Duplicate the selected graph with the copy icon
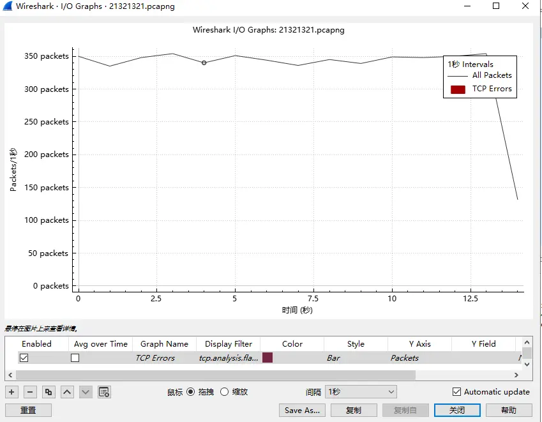This screenshot has width=542, height=422. point(49,392)
